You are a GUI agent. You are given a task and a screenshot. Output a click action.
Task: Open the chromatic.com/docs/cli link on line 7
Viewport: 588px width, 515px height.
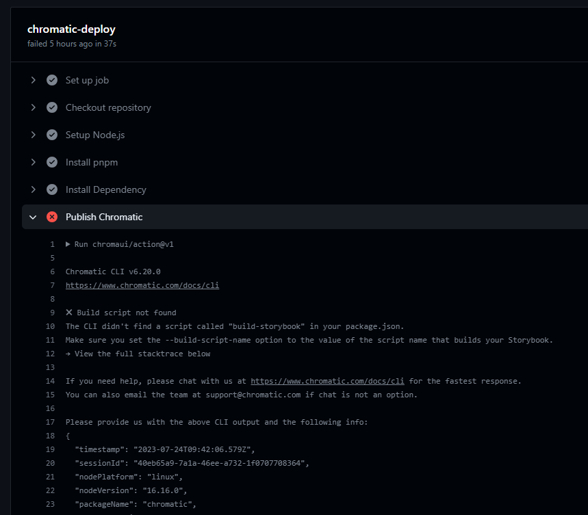142,285
